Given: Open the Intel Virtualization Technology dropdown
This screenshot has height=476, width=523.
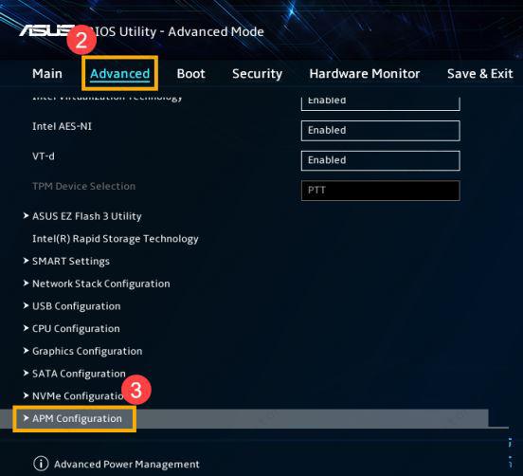Looking at the screenshot, I should click(x=380, y=103).
